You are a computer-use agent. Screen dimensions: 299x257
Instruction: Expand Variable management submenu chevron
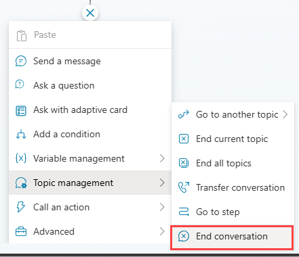(162, 158)
